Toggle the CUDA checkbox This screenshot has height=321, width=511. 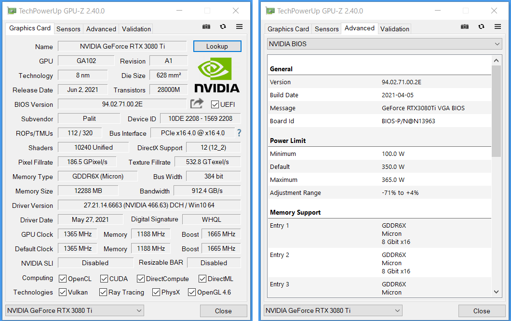coord(104,279)
